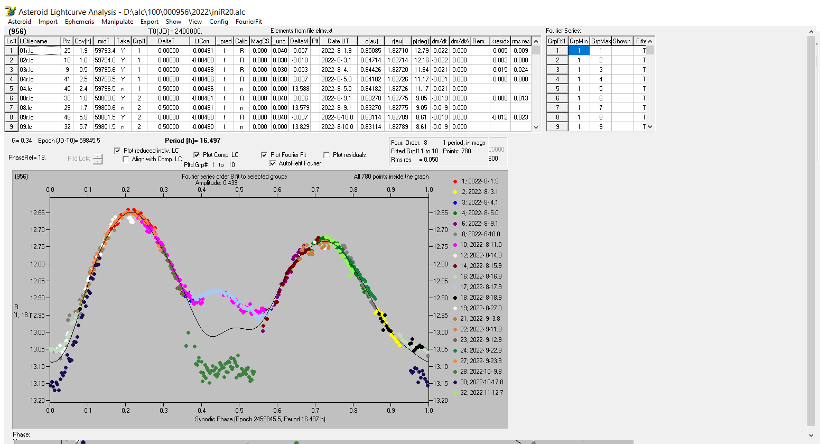Click DeltaM cell 13.829
This screenshot has width=820, height=444.
click(299, 127)
